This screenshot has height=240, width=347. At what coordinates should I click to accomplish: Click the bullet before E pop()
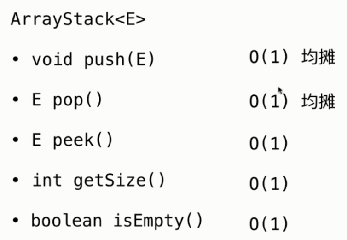pyautogui.click(x=16, y=101)
